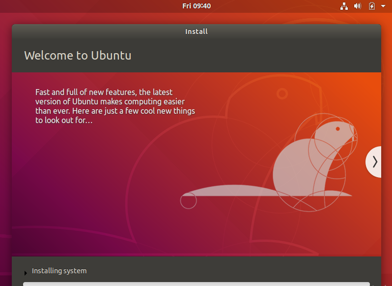Click the small ring above the beaver
Image resolution: width=392 pixels, height=286 pixels.
tap(282, 93)
